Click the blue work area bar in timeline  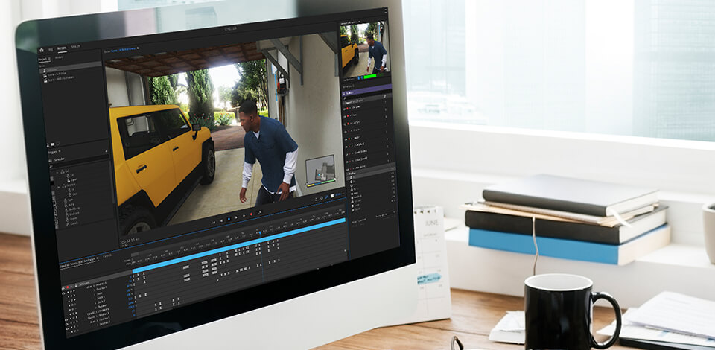(x=238, y=246)
